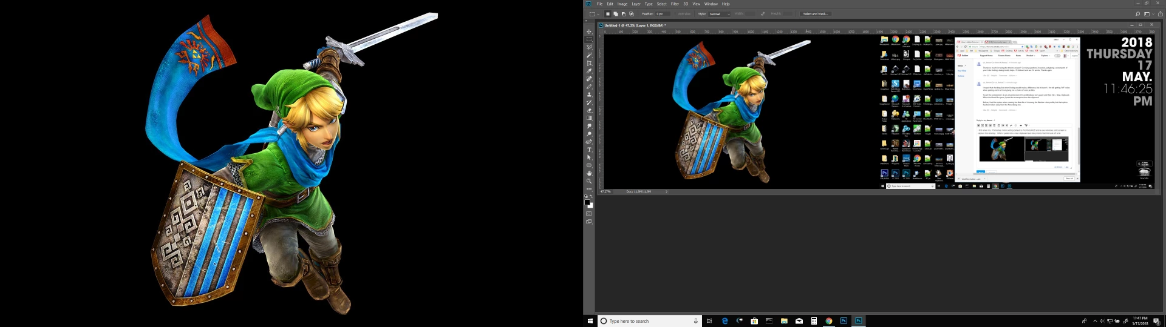This screenshot has width=1166, height=327.
Task: Open the Filter menu
Action: 675,4
